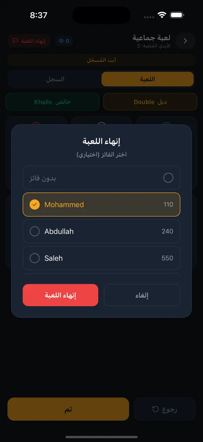This screenshot has height=442, width=203.
Task: Tap the undo arrow icon on رجوع
Action: (155, 409)
